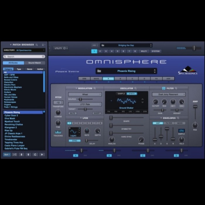Click the oscillator Shape slider

(x=127, y=118)
